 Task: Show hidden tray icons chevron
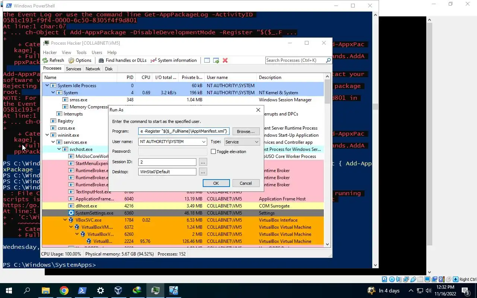pyautogui.click(x=411, y=291)
